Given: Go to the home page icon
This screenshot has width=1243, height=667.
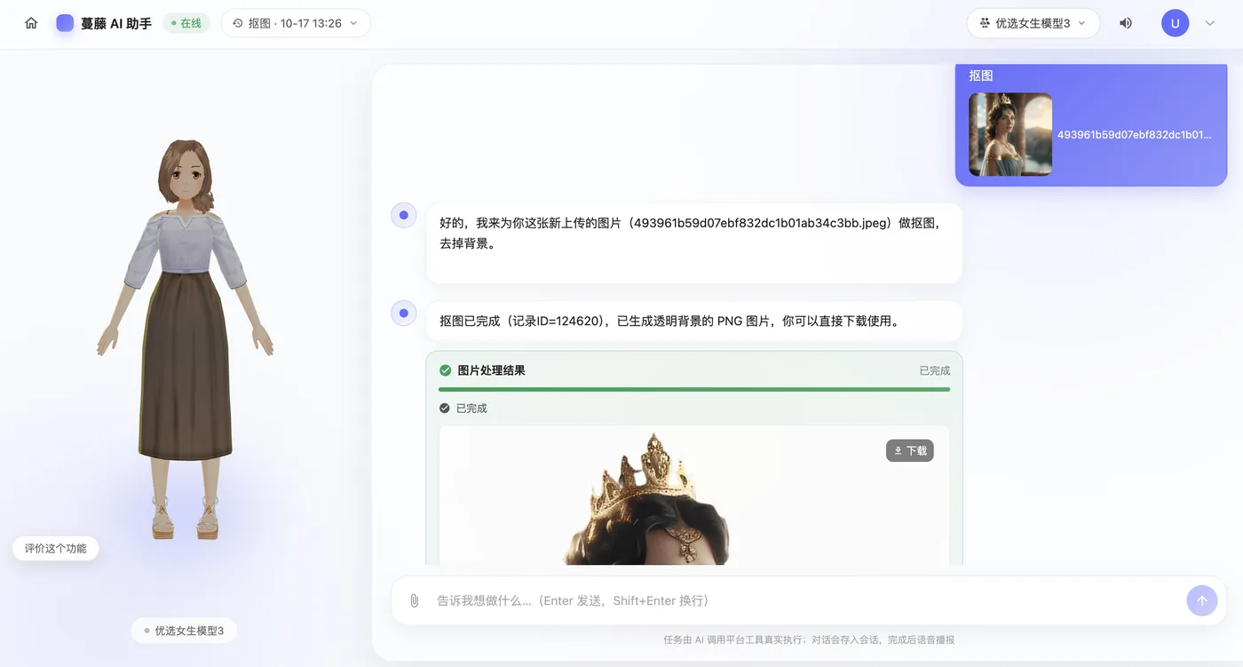Looking at the screenshot, I should (31, 23).
